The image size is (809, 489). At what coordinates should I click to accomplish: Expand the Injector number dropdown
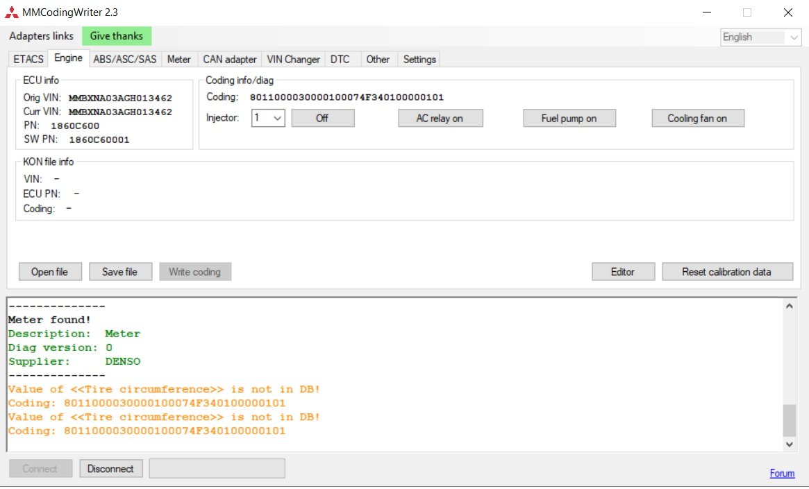point(268,118)
